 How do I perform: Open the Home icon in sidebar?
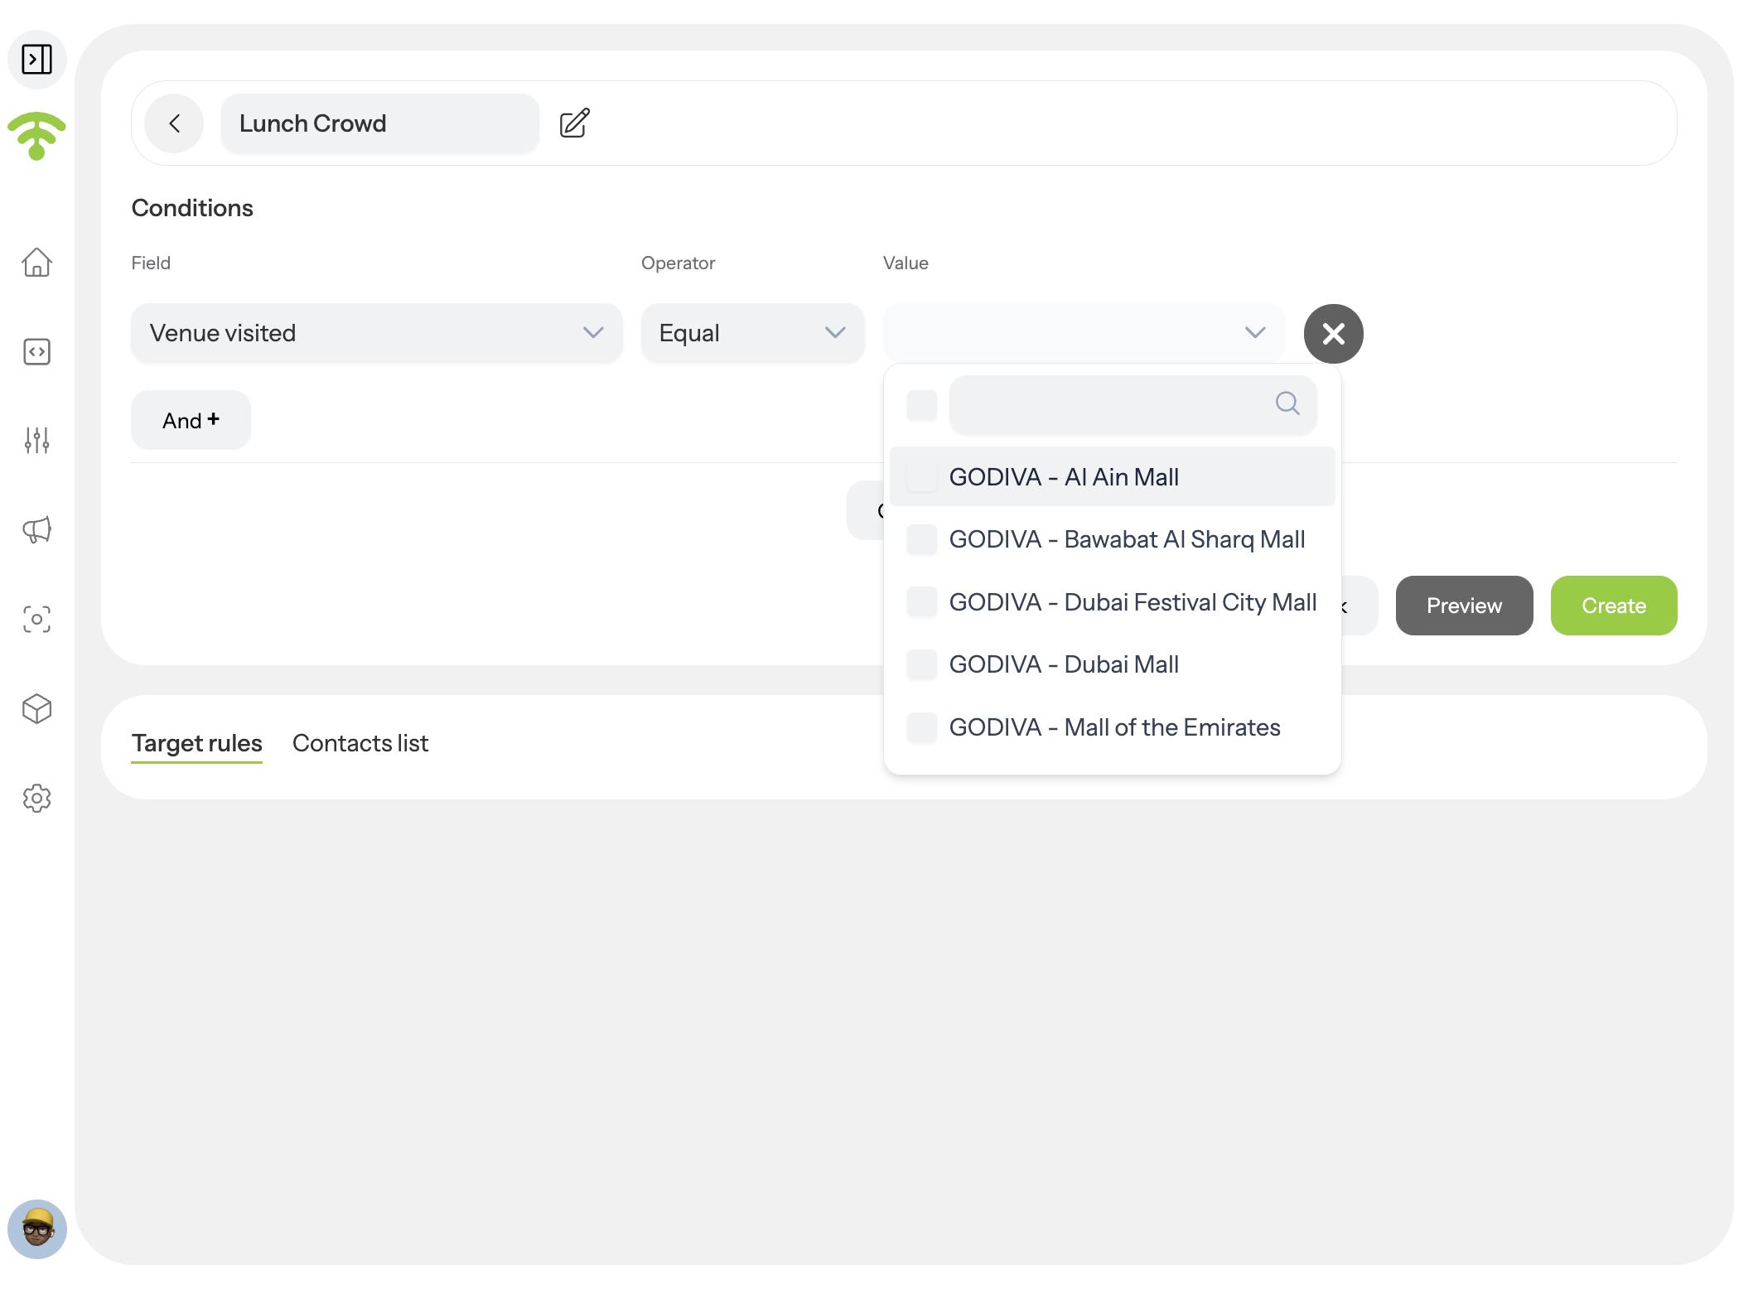coord(36,263)
